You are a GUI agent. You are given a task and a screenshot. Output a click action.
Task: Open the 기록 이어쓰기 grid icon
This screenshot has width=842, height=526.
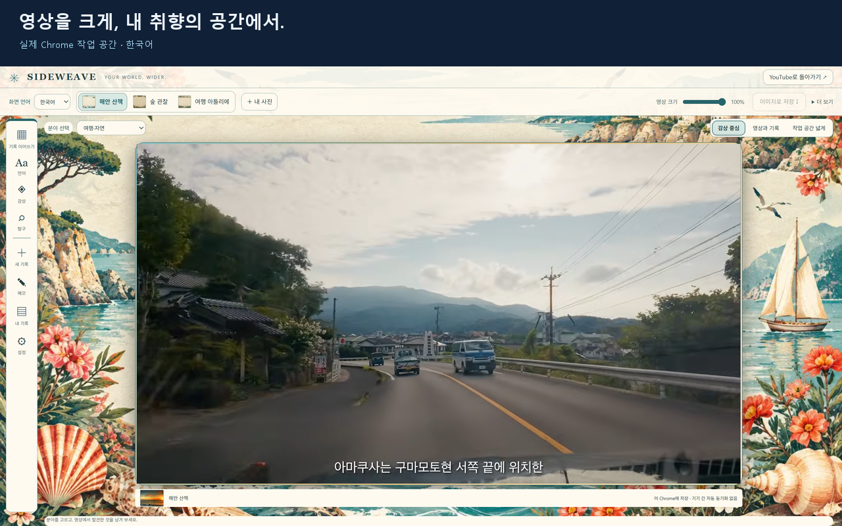point(22,135)
